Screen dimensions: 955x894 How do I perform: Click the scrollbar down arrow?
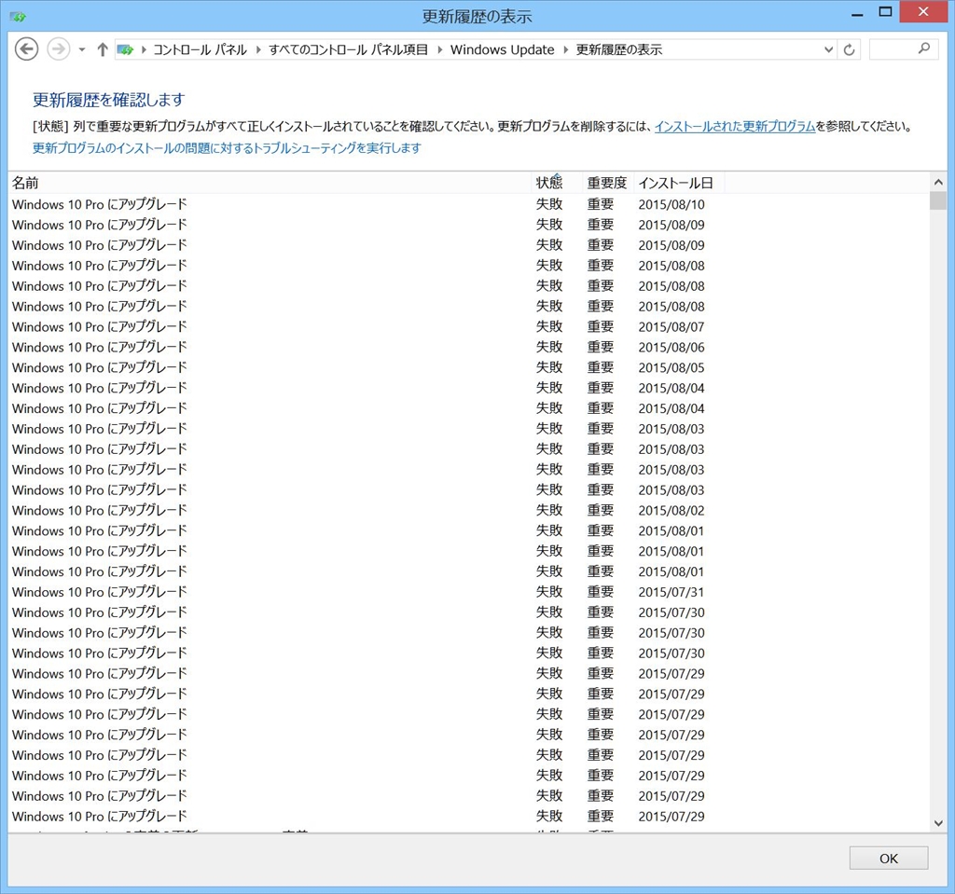coord(938,823)
